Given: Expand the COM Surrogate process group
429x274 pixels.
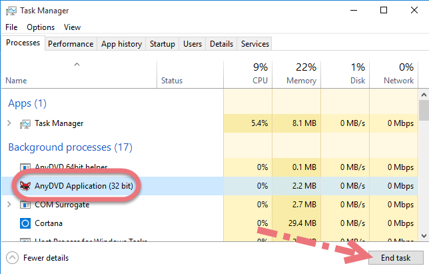Looking at the screenshot, I should pyautogui.click(x=9, y=205).
